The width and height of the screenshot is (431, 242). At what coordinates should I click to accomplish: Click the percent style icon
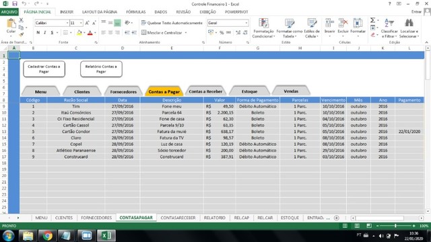click(222, 33)
